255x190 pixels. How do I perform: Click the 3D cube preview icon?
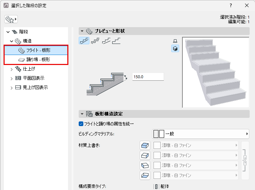tap(175, 49)
